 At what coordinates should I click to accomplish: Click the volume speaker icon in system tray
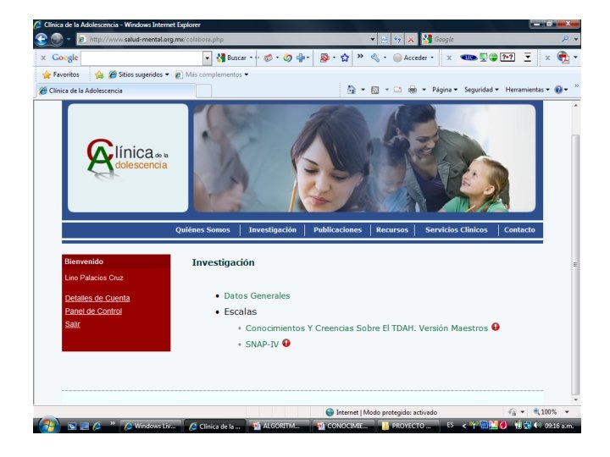click(538, 426)
